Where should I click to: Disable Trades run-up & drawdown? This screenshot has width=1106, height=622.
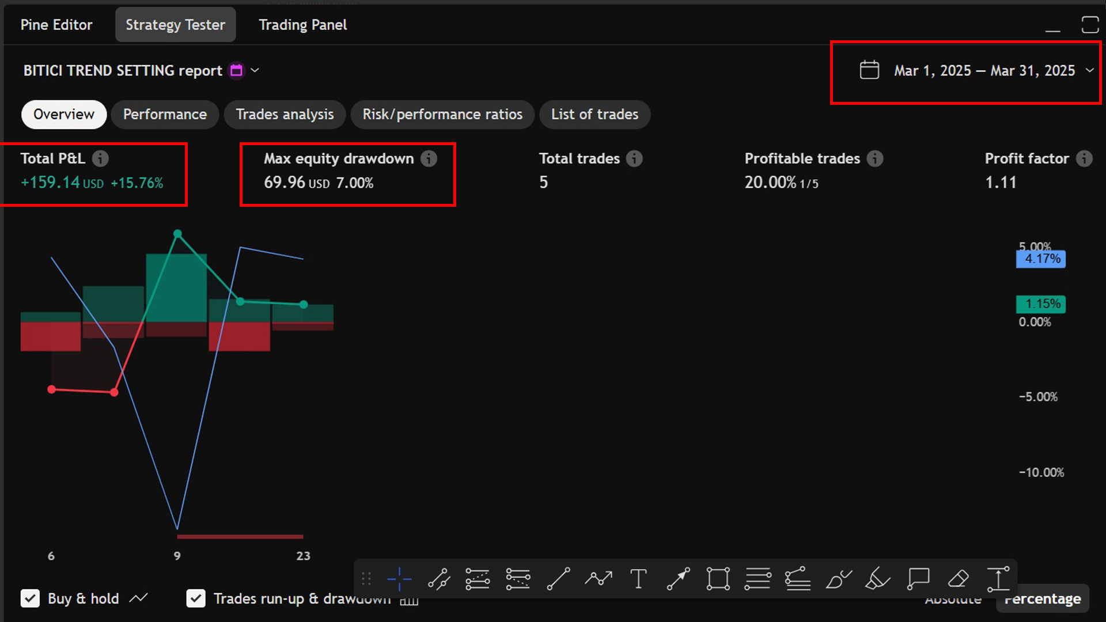click(196, 598)
